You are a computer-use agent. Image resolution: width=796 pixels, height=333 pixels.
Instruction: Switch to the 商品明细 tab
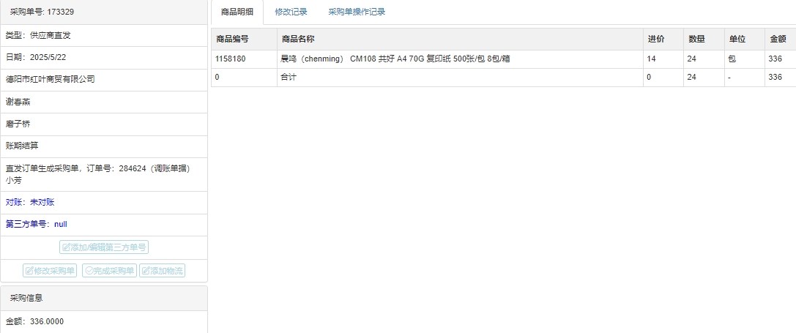click(237, 12)
